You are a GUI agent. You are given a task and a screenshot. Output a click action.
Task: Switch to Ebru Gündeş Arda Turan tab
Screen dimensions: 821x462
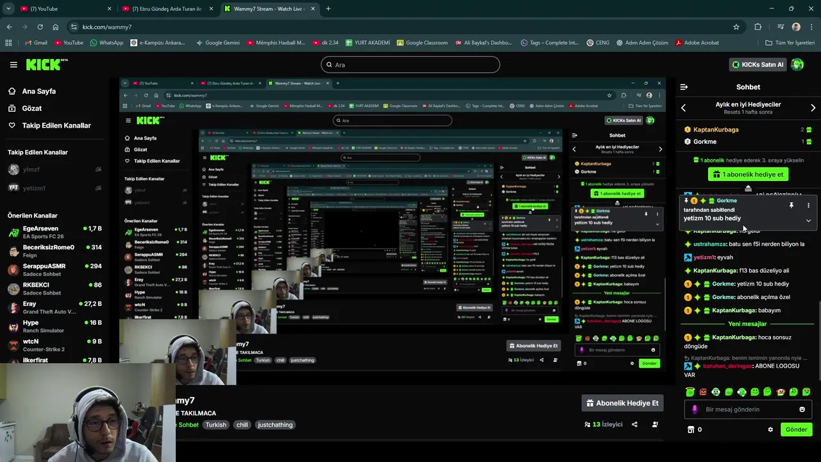[167, 9]
